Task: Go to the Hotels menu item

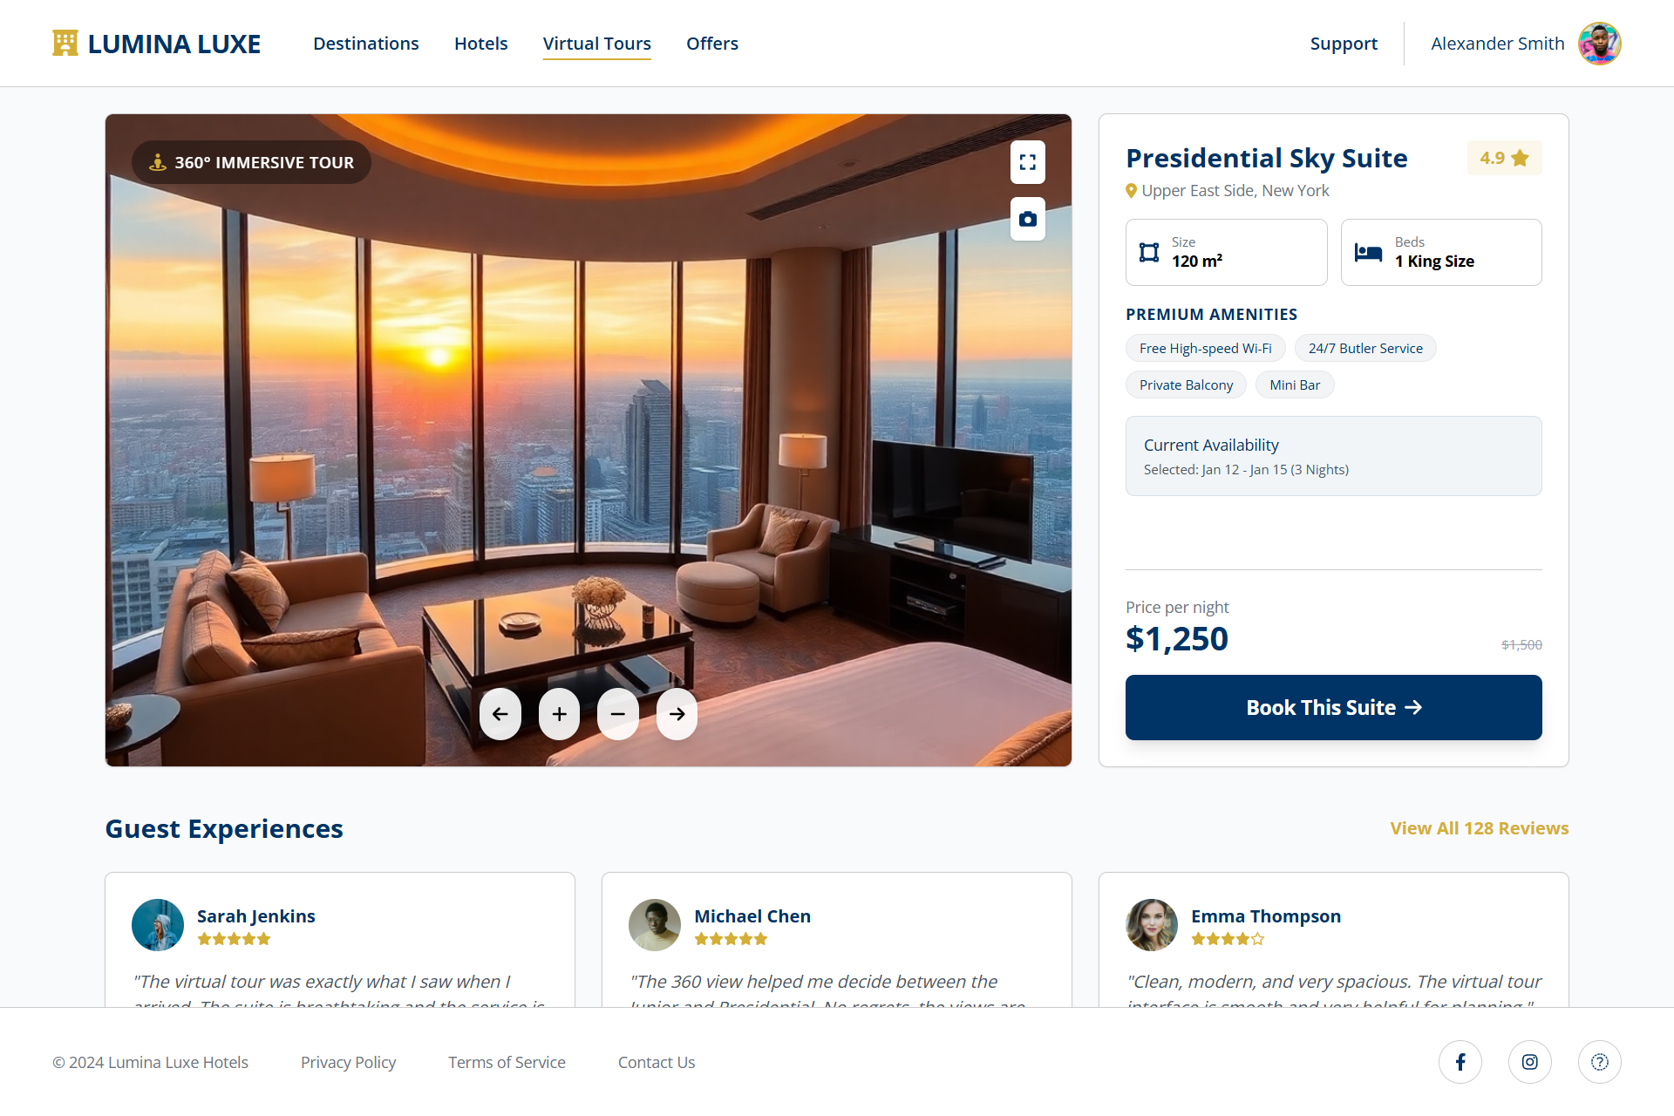Action: point(480,44)
